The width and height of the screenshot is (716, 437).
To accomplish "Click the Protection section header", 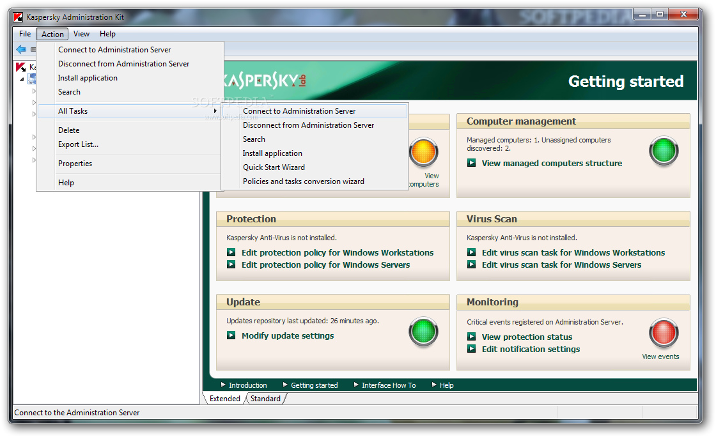I will click(333, 219).
